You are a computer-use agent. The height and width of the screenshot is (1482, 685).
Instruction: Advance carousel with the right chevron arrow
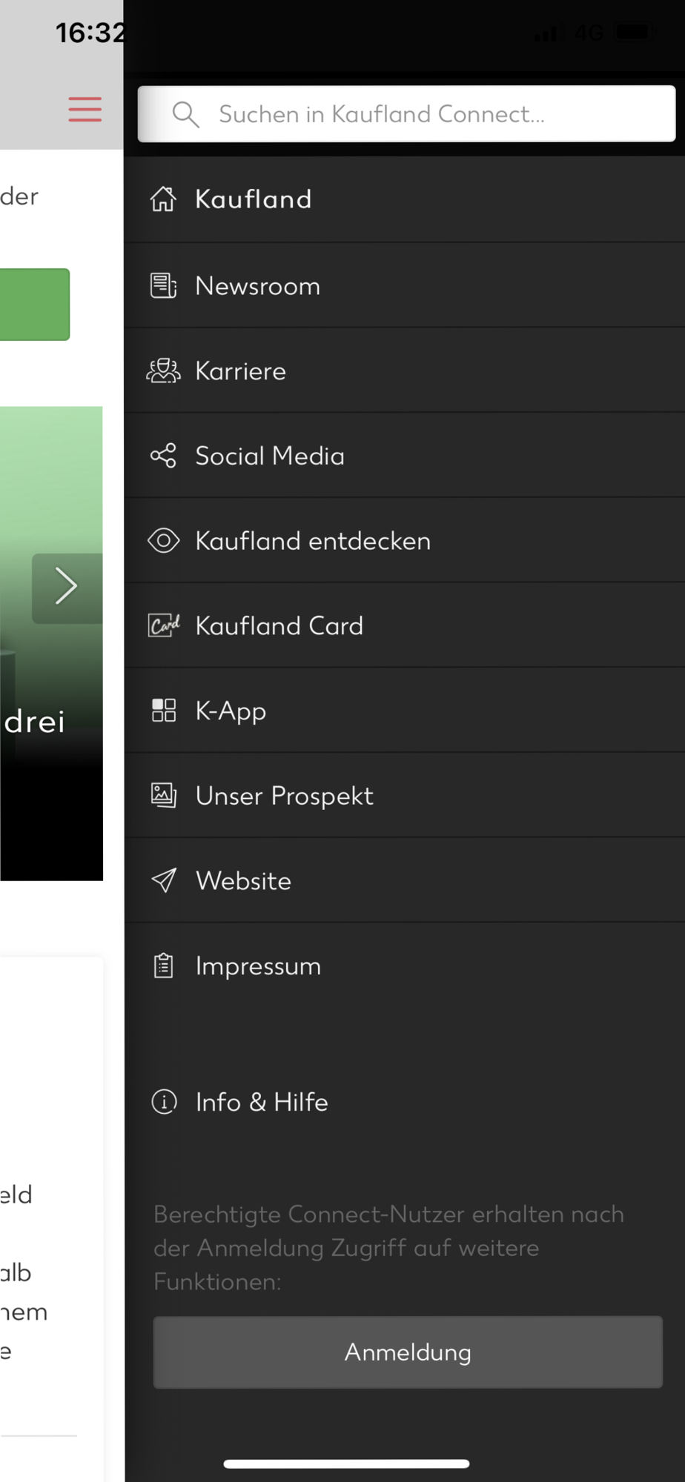point(67,587)
